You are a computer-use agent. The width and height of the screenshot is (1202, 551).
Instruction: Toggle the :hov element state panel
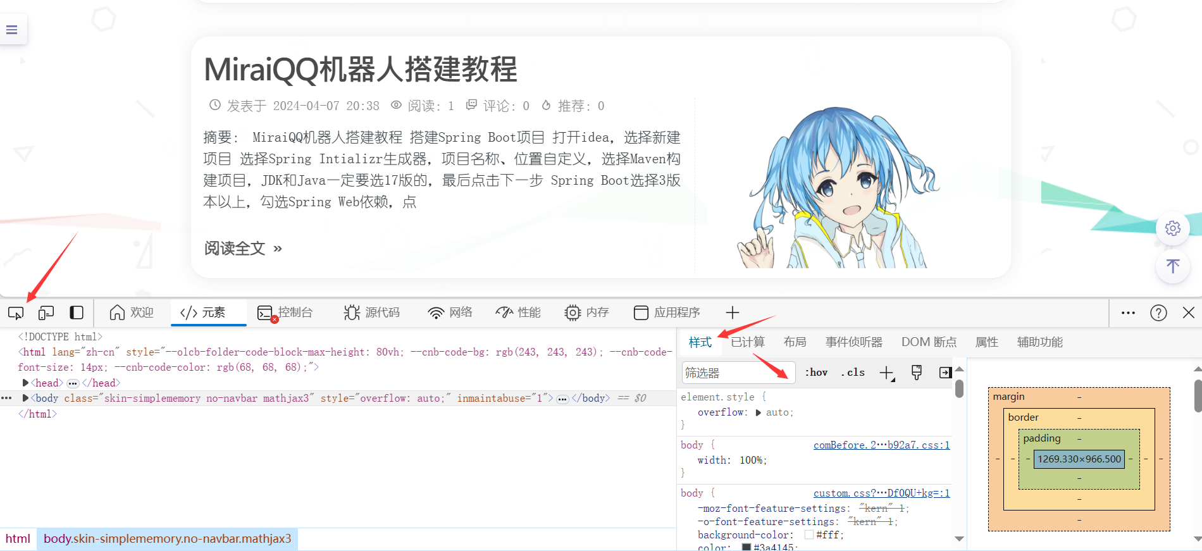[x=816, y=373]
